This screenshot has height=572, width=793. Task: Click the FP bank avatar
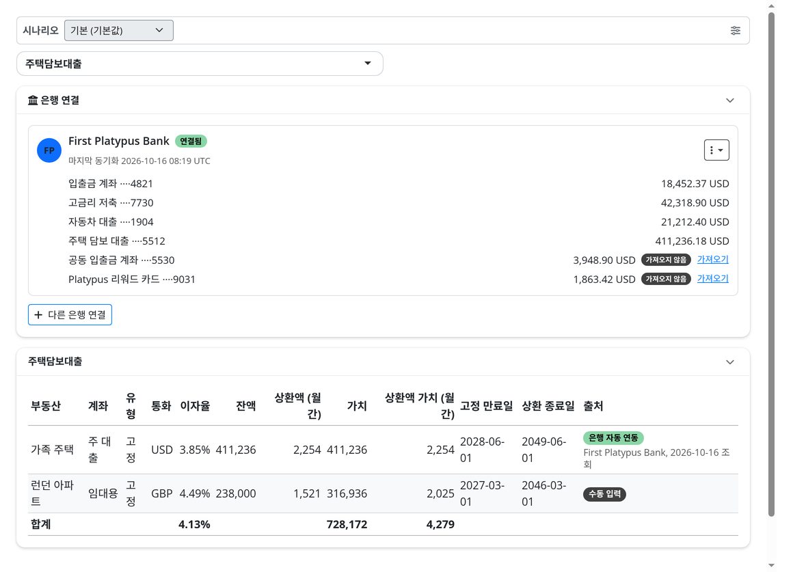click(49, 150)
